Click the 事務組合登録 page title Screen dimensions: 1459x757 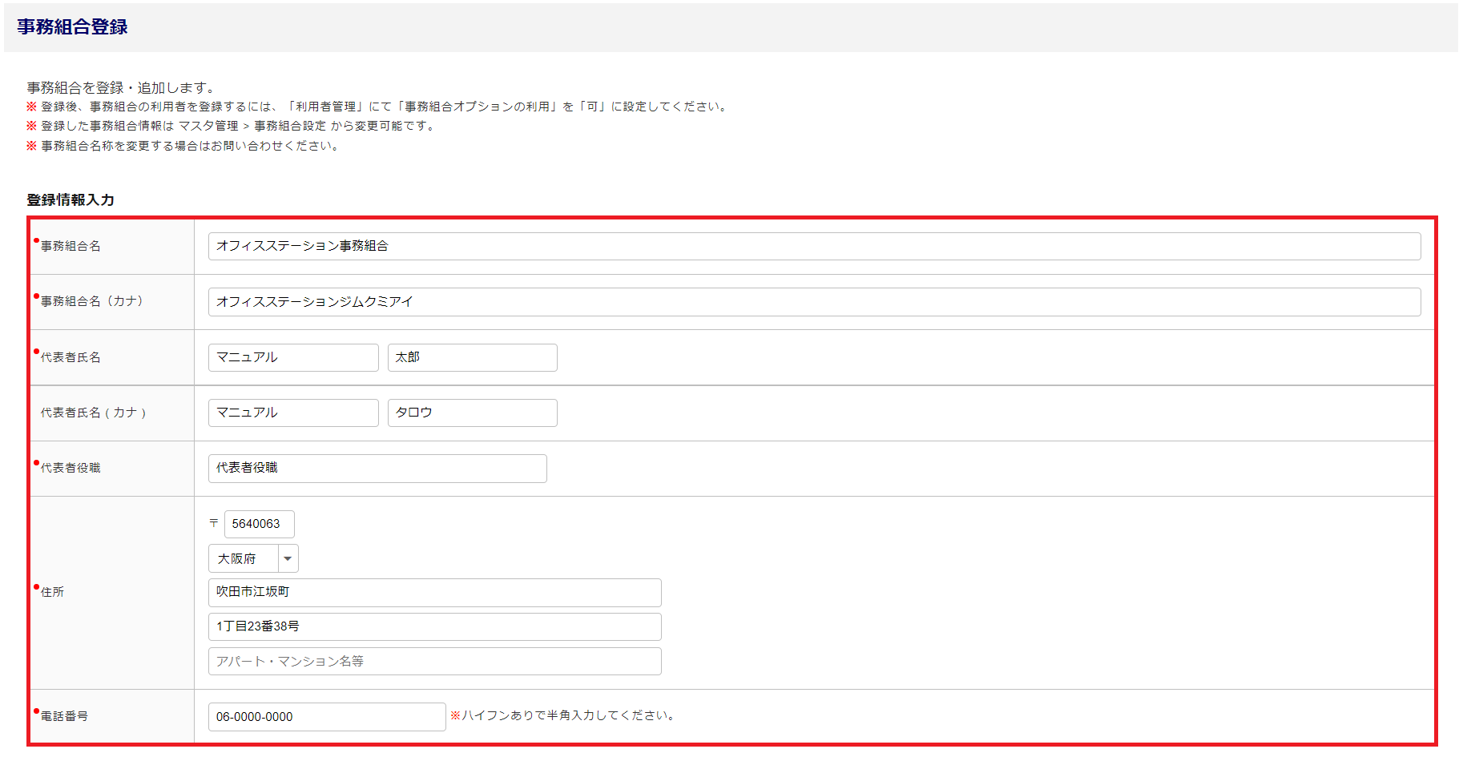72,27
